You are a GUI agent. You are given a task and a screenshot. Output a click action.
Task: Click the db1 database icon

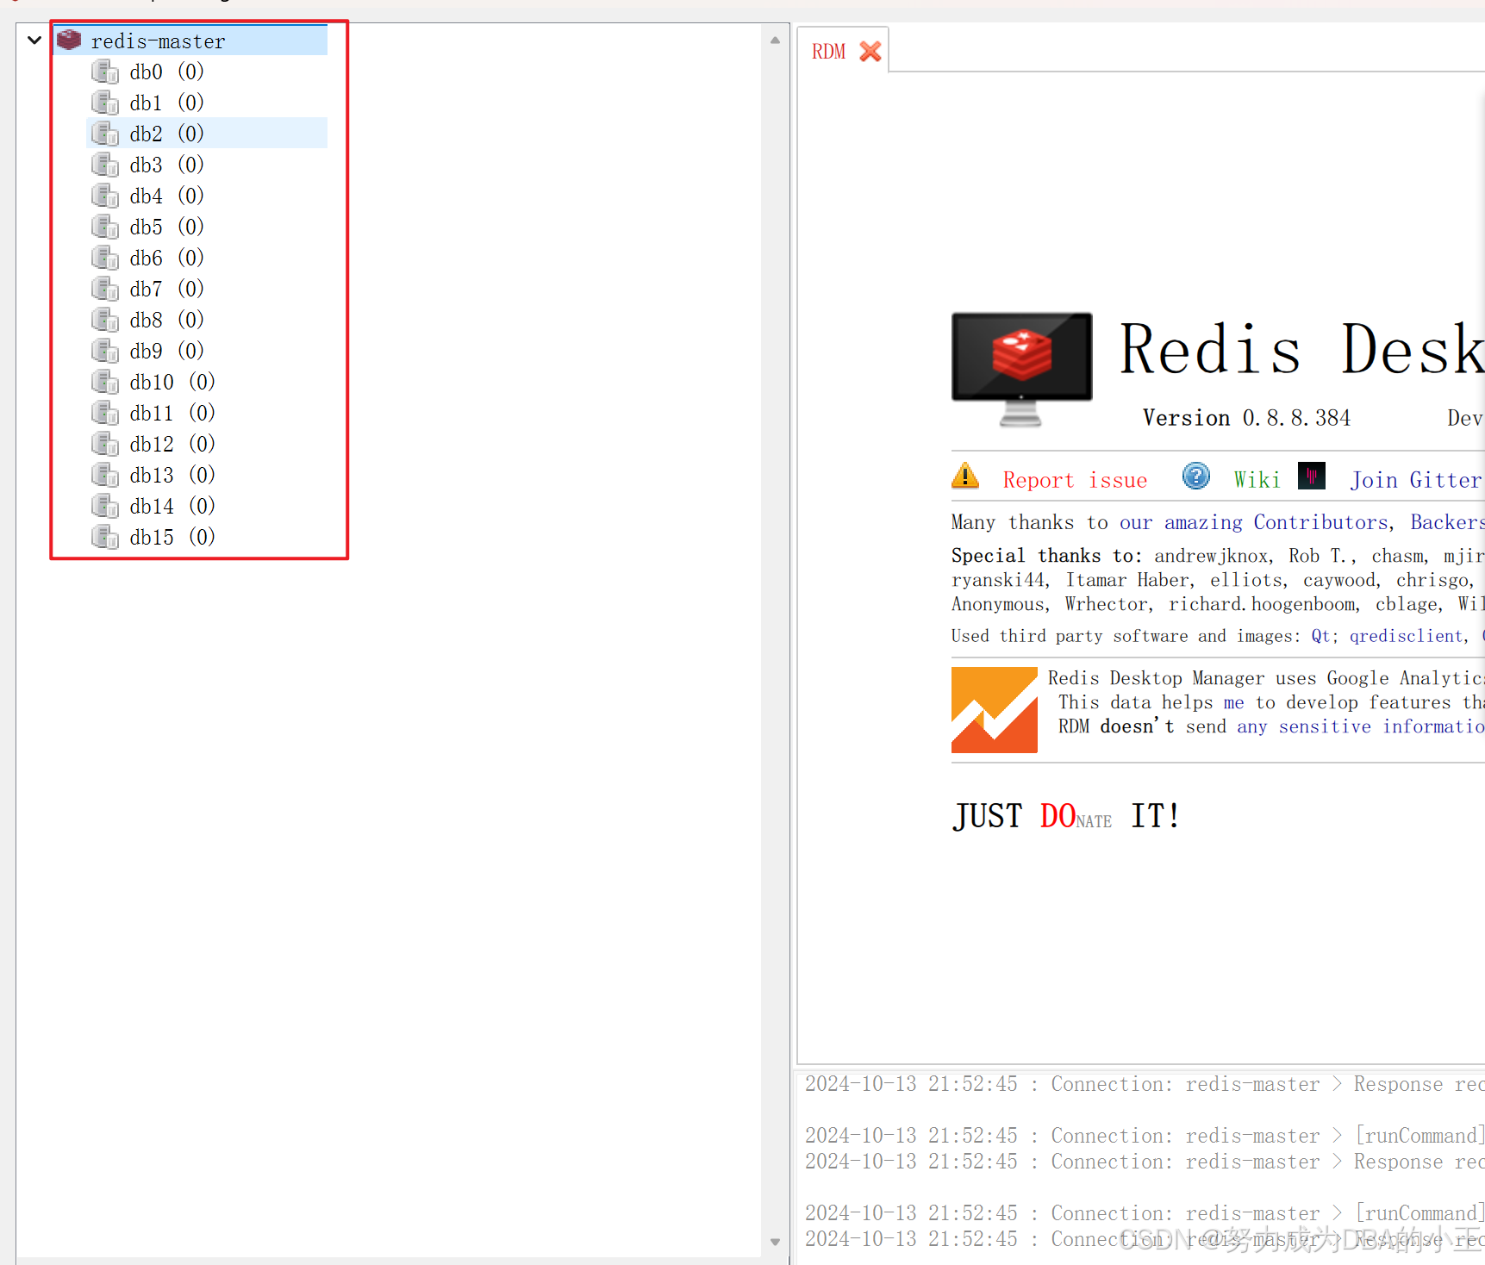pos(105,103)
